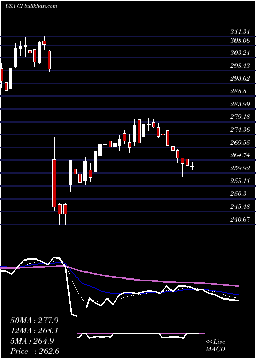Select the 264.74 price level label
The image size is (256, 359).
click(x=241, y=155)
